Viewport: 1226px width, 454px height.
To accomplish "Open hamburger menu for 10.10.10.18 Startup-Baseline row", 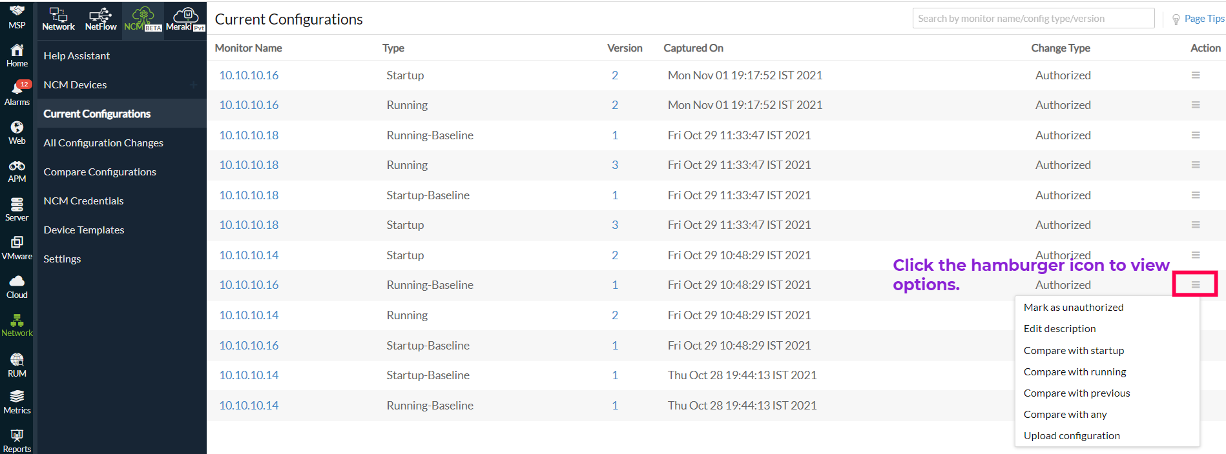I will (x=1196, y=195).
